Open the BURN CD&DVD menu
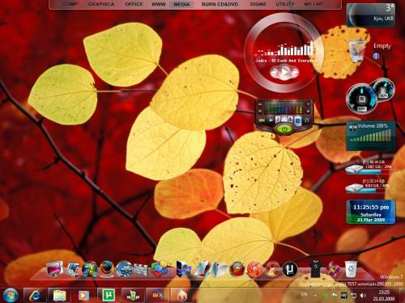The height and width of the screenshot is (303, 405). pos(220,4)
